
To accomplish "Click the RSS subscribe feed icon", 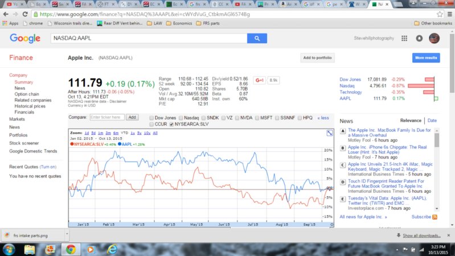I will (x=434, y=217).
